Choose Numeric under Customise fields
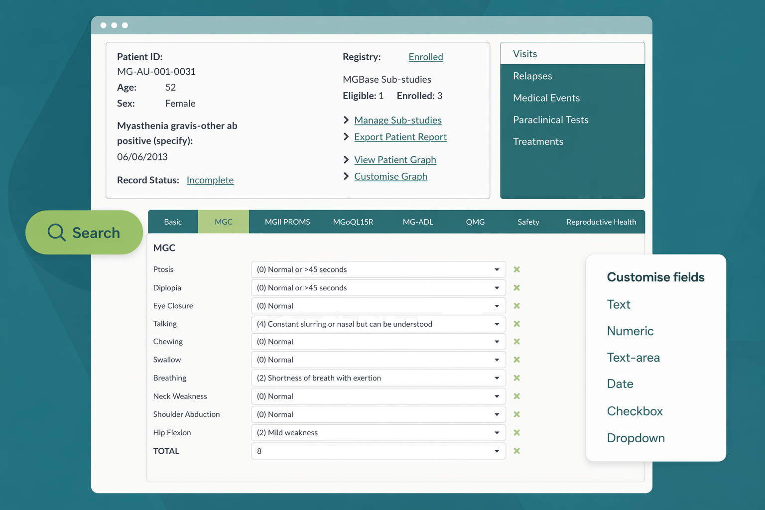 (630, 331)
